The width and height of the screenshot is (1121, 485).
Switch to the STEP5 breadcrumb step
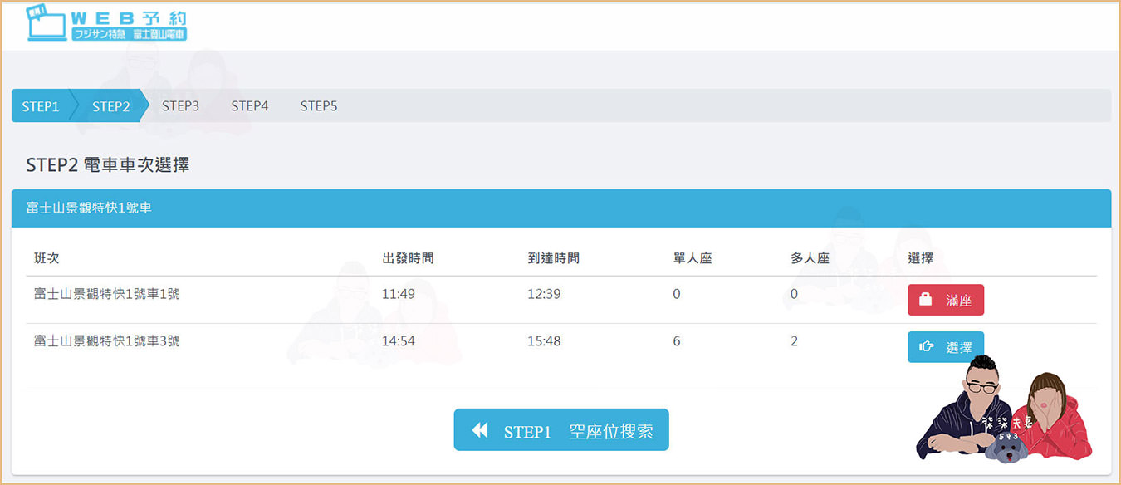tap(319, 106)
